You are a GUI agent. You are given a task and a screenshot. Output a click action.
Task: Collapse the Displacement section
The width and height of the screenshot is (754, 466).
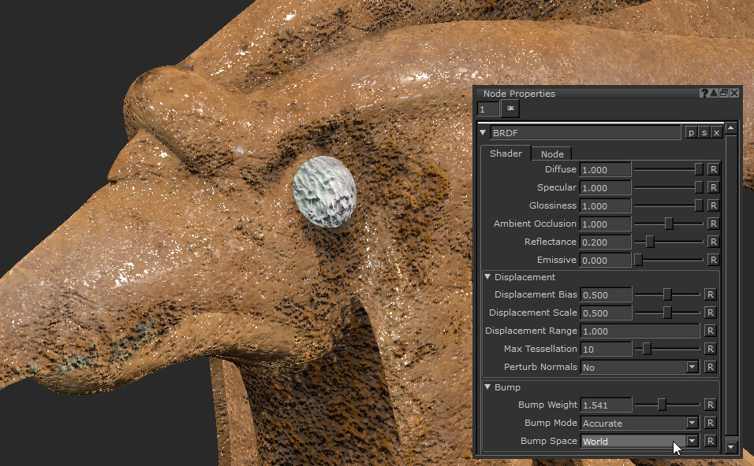(488, 277)
